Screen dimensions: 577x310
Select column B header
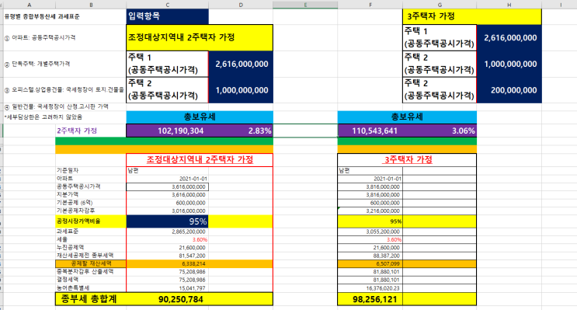(91, 5)
